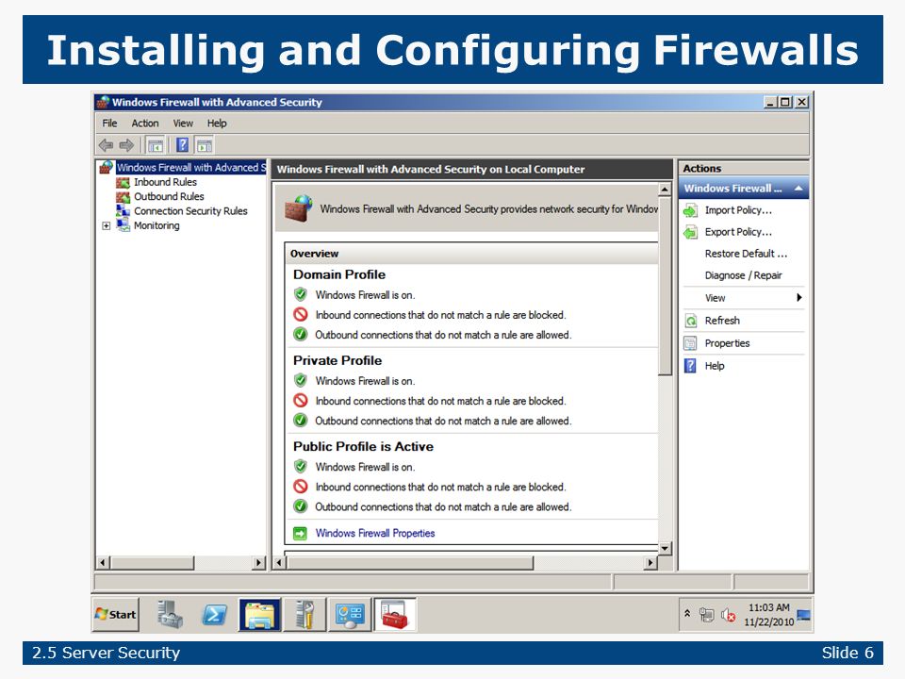Open the View submenu arrow
905x679 pixels.
click(798, 297)
